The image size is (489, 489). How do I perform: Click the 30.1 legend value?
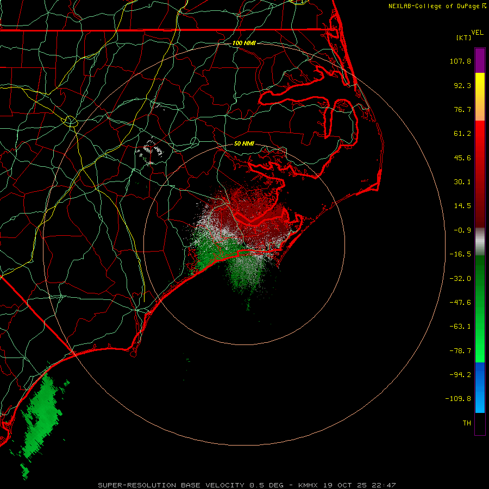(x=462, y=182)
